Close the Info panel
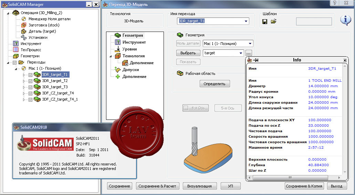The width and height of the screenshot is (355, 195). point(345,60)
